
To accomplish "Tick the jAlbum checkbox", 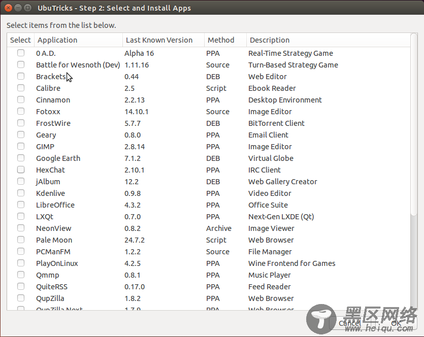I will point(21,181).
